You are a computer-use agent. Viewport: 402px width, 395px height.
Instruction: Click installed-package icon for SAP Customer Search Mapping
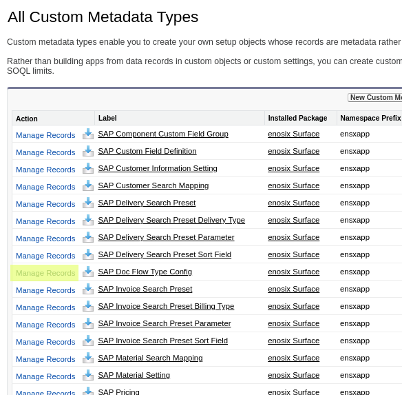click(88, 185)
